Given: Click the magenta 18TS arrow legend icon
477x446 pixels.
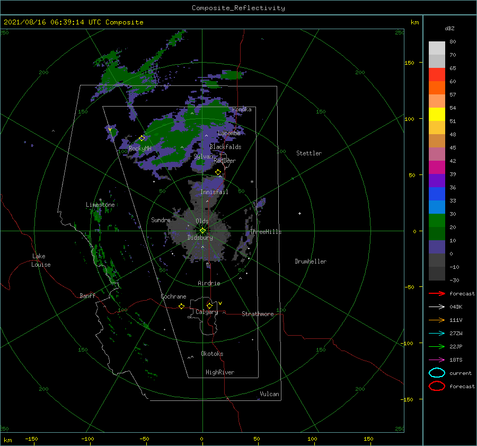Looking at the screenshot, I should (x=437, y=360).
